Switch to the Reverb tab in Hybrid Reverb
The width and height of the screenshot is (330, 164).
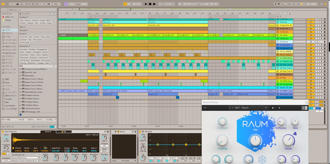(48, 132)
